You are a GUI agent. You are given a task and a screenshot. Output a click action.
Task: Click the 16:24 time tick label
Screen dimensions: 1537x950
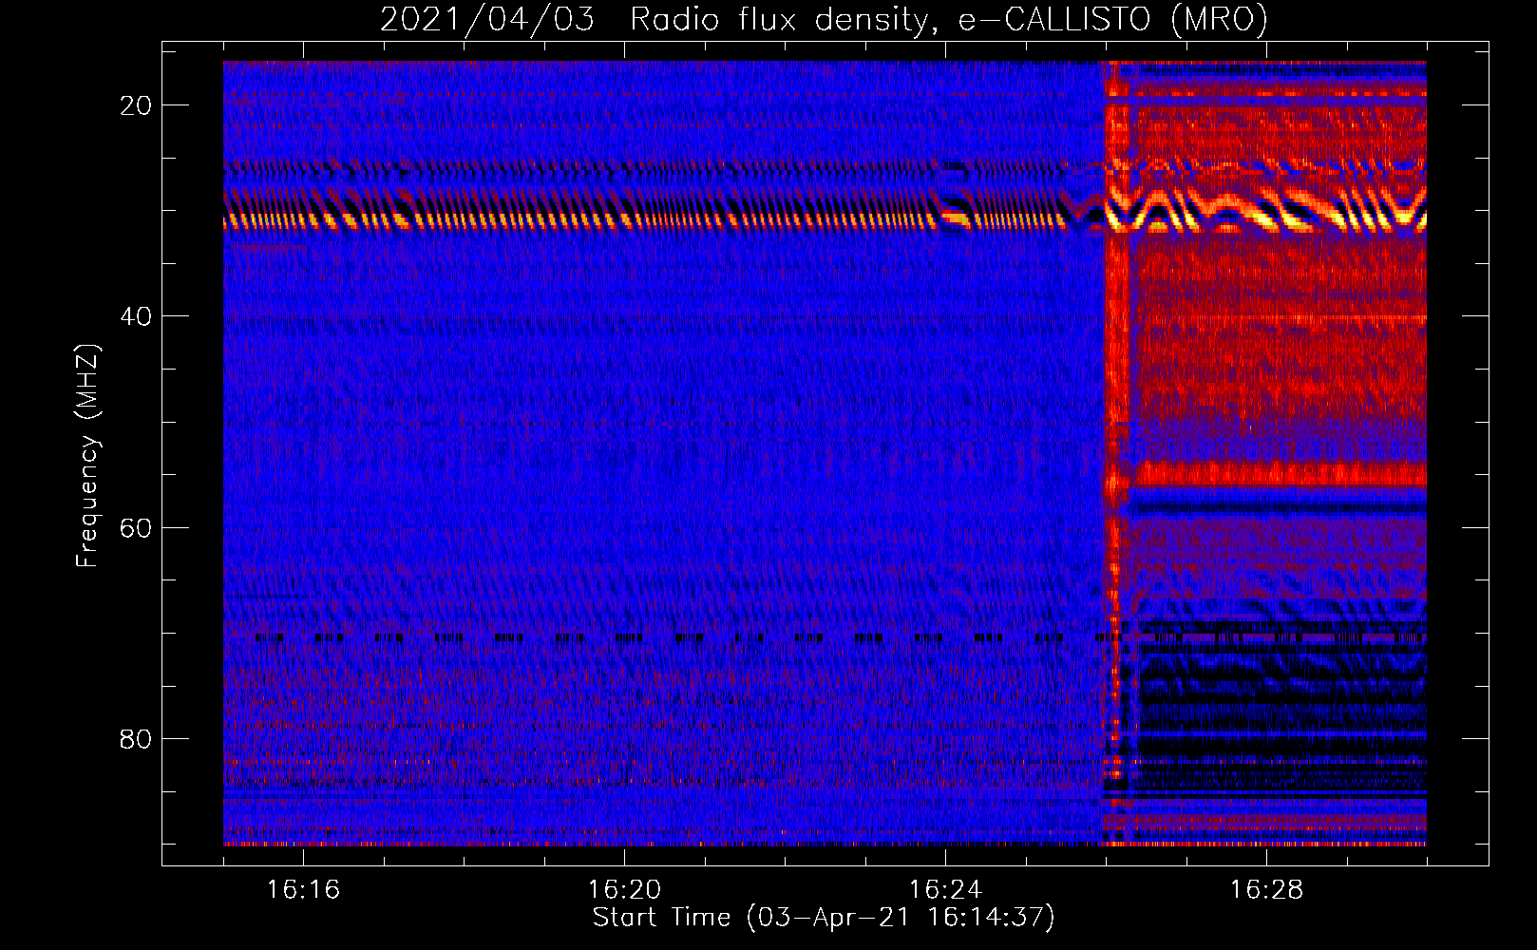point(945,889)
